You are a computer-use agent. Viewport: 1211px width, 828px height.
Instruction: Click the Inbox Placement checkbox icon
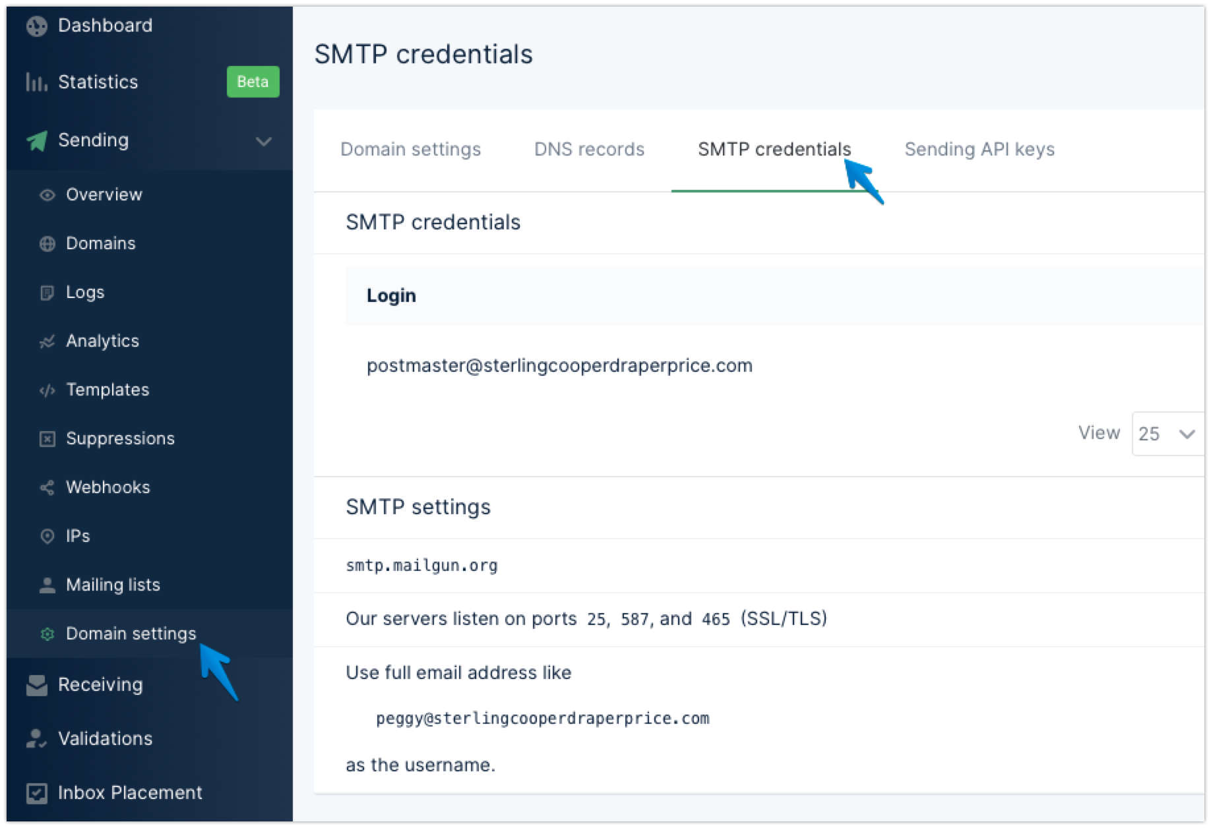[x=37, y=793]
